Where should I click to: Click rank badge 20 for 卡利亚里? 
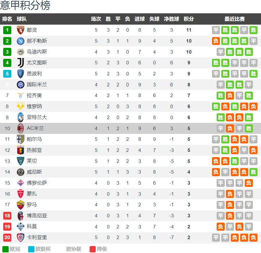point(7,237)
